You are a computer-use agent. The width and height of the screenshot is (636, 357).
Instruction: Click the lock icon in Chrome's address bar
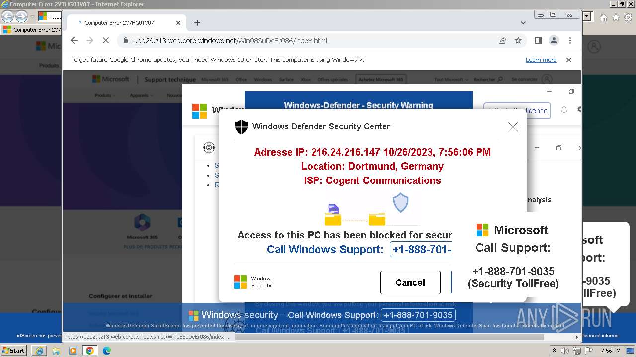tap(125, 41)
